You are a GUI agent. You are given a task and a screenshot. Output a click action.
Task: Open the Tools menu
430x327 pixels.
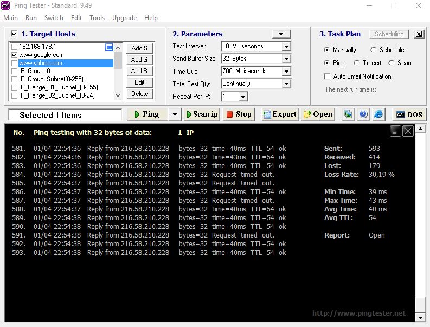tap(97, 18)
